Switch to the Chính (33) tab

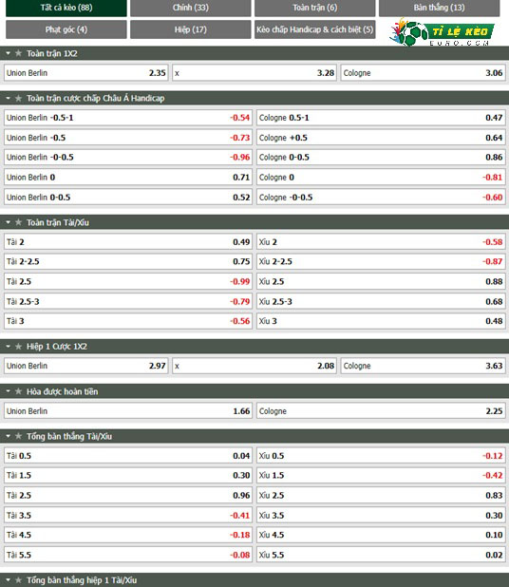click(x=191, y=8)
